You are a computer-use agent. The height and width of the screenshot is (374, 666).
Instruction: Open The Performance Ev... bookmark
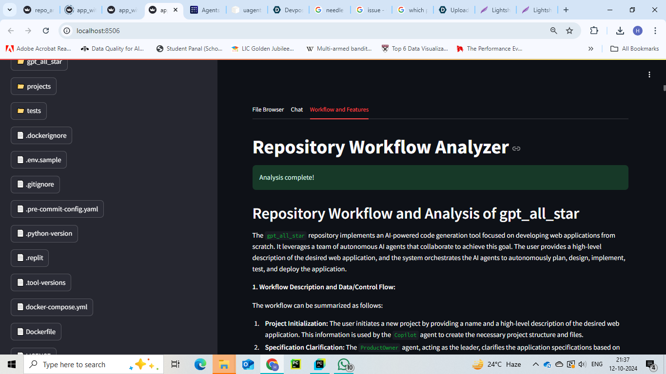[x=490, y=49]
